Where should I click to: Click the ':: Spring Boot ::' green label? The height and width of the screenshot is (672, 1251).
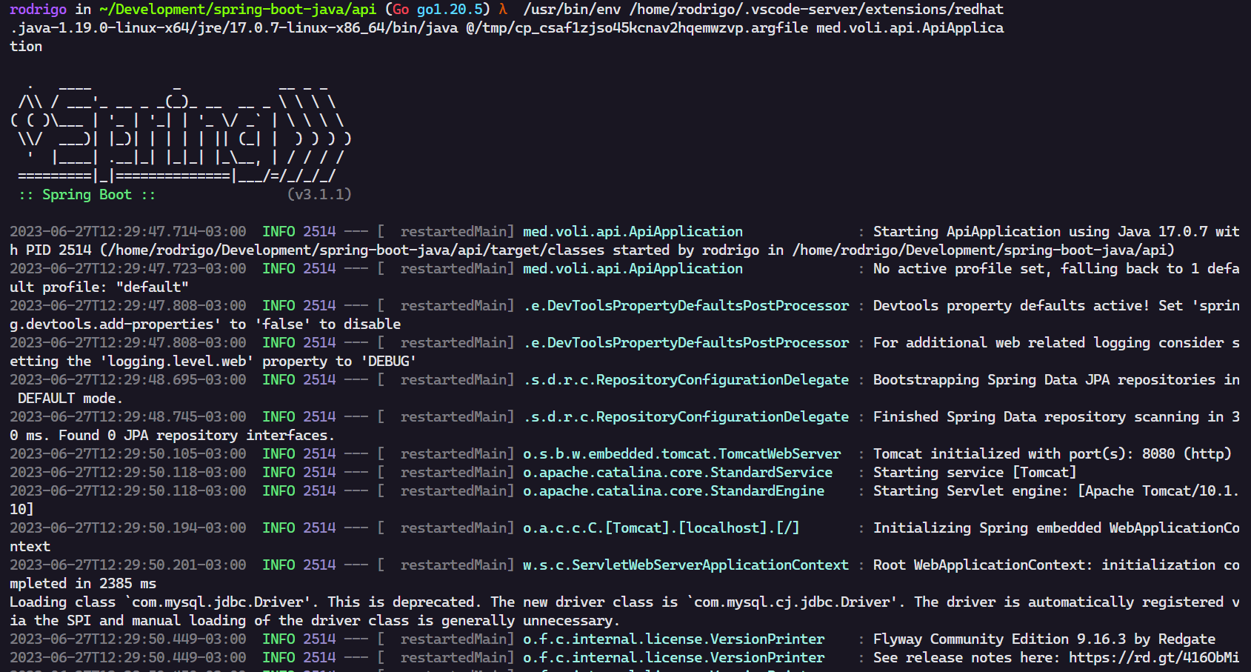(x=87, y=194)
